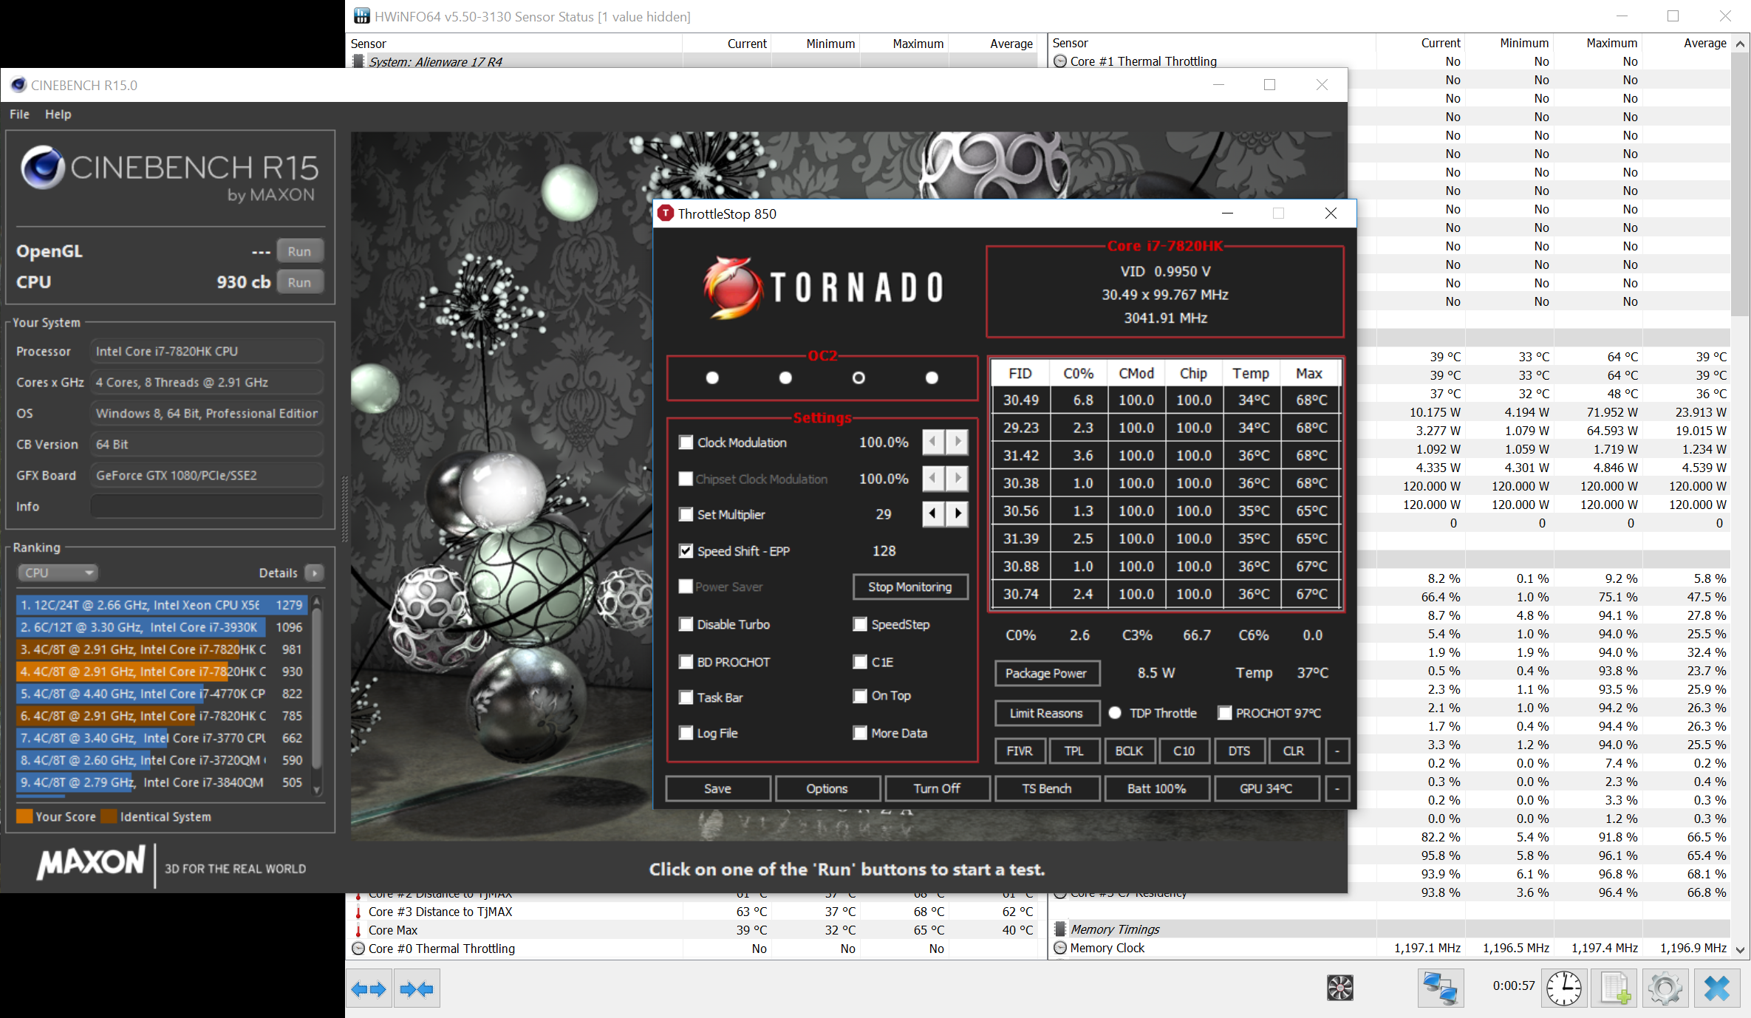Image resolution: width=1751 pixels, height=1018 pixels.
Task: Click HWiNFO64 title bar app icon
Action: click(361, 16)
